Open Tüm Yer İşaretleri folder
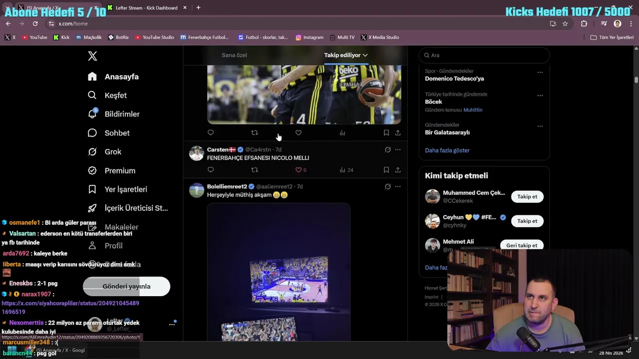Viewport: 639px width, 359px height. point(612,37)
